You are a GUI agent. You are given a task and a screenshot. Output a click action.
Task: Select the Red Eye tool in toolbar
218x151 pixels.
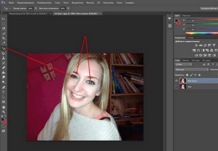(x=4, y=48)
